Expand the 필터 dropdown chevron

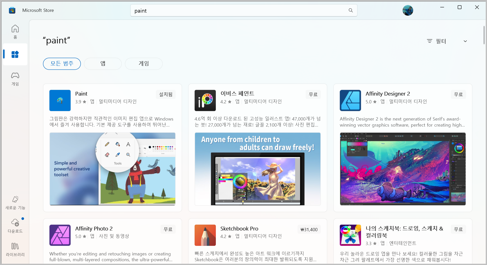[x=465, y=41]
